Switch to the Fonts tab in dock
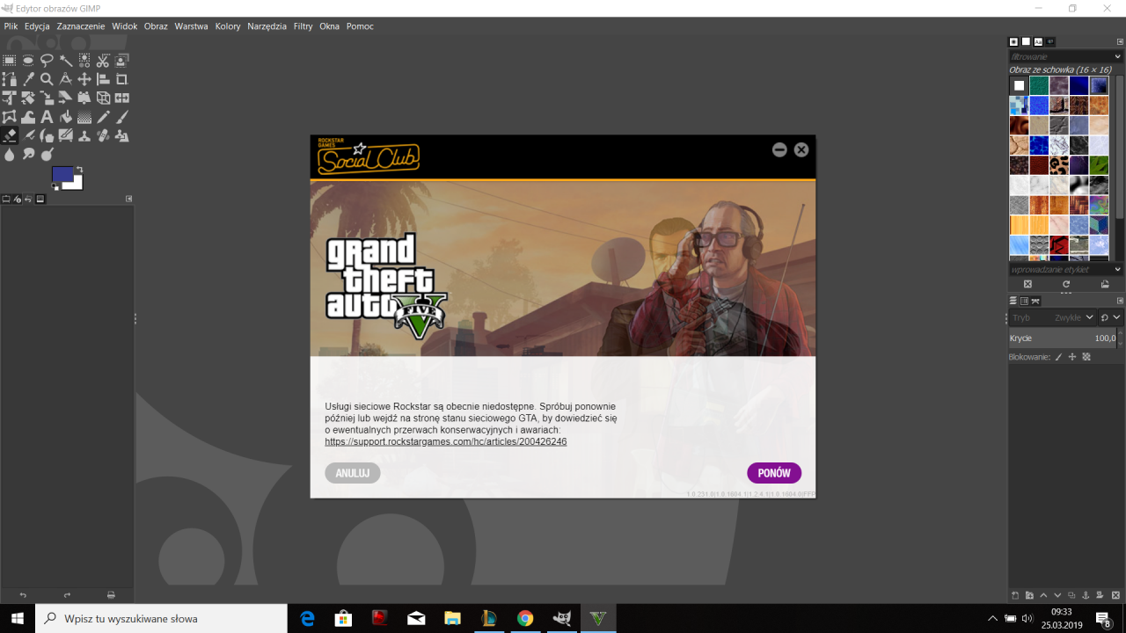1126x633 pixels. tap(1038, 41)
